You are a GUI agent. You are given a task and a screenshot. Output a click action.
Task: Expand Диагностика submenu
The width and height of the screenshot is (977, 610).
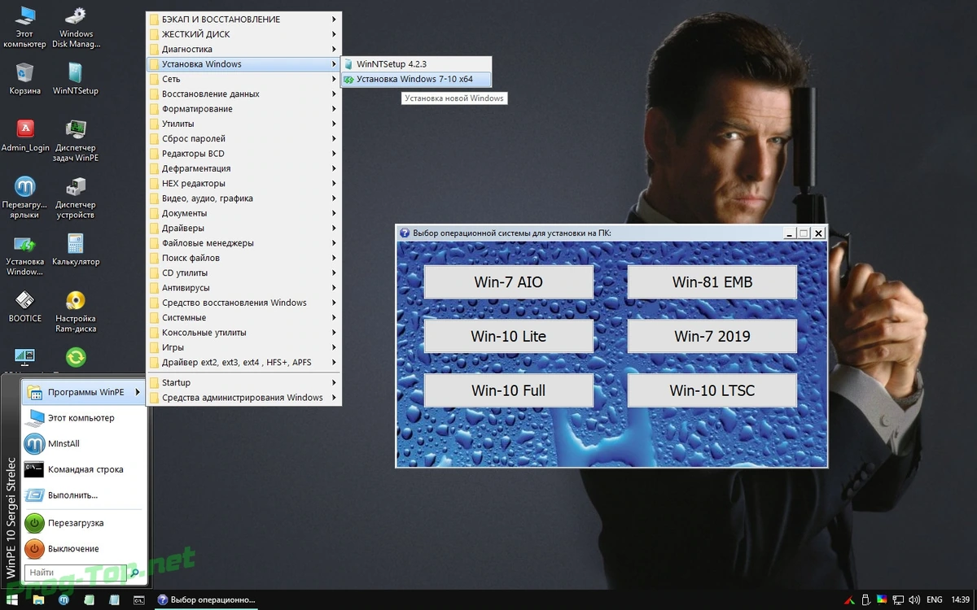[x=244, y=49]
